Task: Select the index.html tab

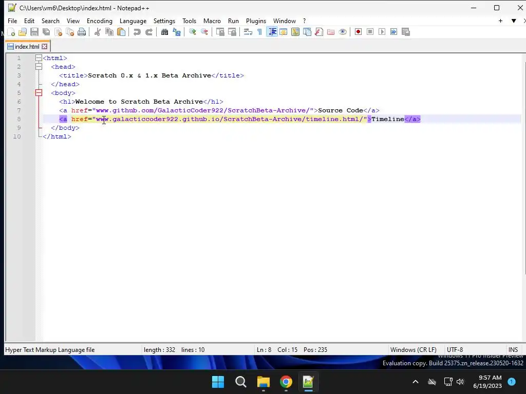Action: 27,47
